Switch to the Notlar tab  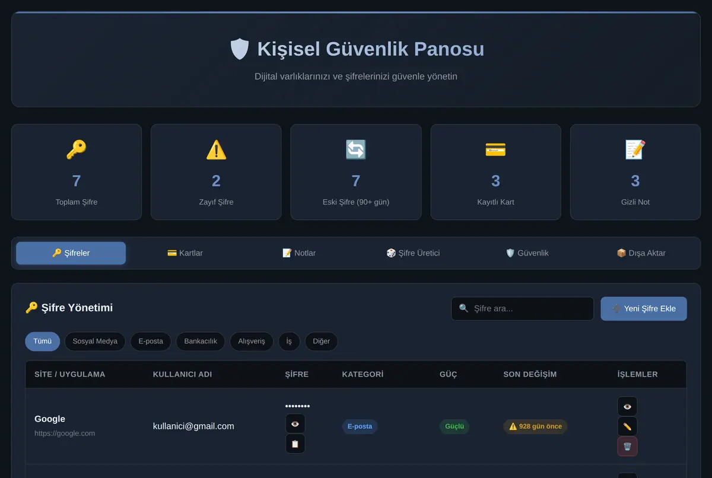pyautogui.click(x=299, y=253)
